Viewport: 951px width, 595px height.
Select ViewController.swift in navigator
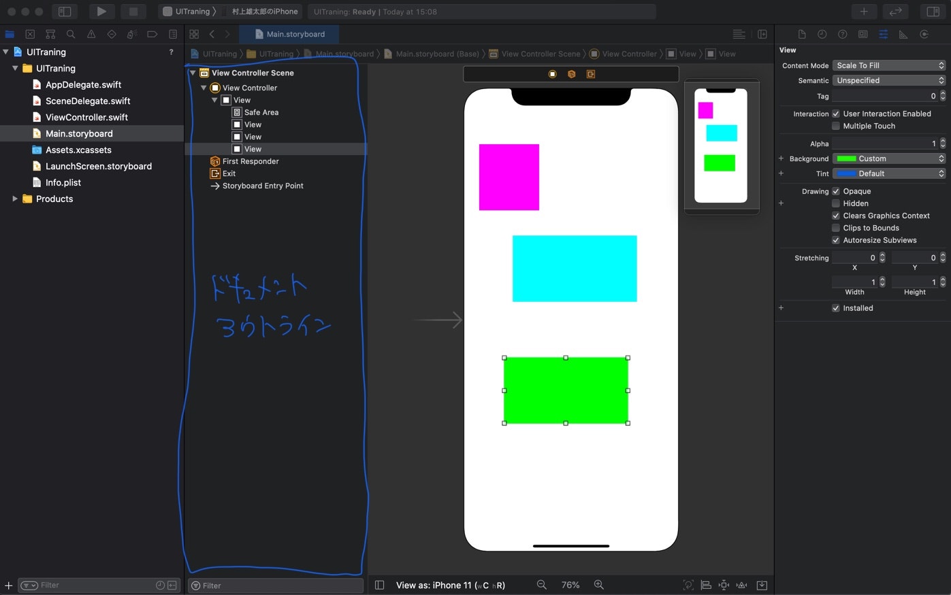tap(86, 117)
